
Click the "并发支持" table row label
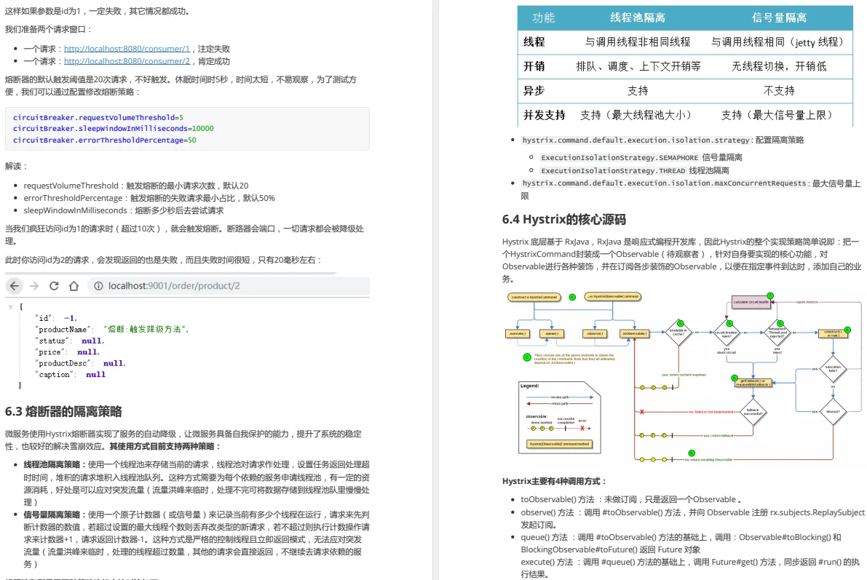(544, 115)
